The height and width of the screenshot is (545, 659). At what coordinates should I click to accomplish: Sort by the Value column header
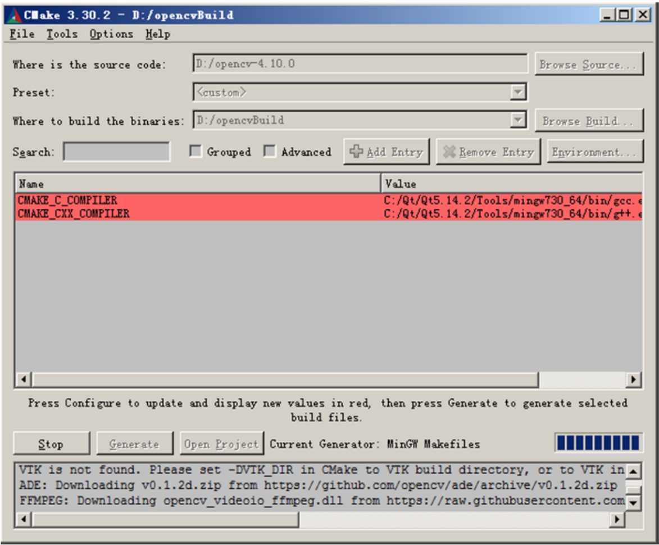pos(512,184)
